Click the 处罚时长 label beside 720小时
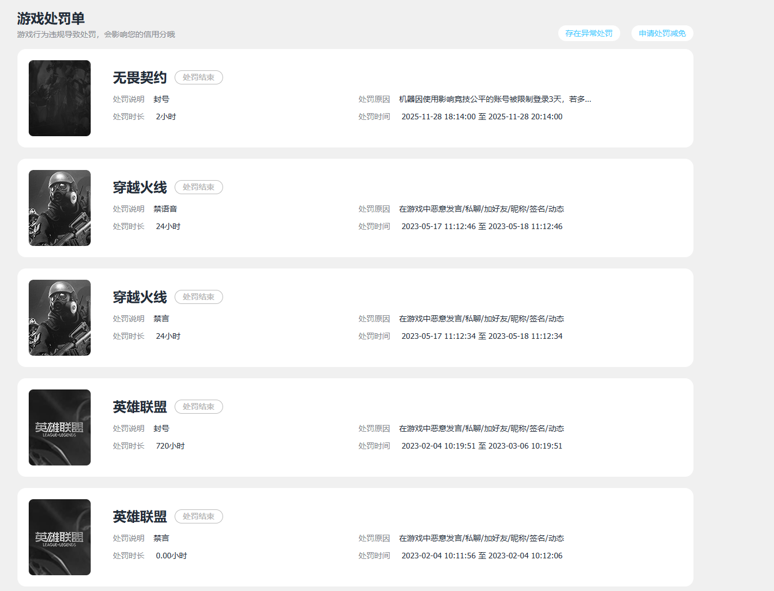The image size is (774, 591). pos(128,446)
